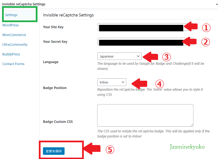The image size is (218, 159).
Task: Click the 'Your Secret Key' label
Action: pyautogui.click(x=55, y=42)
